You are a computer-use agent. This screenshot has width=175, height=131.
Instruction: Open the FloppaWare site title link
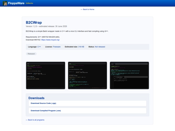tap(16, 3)
